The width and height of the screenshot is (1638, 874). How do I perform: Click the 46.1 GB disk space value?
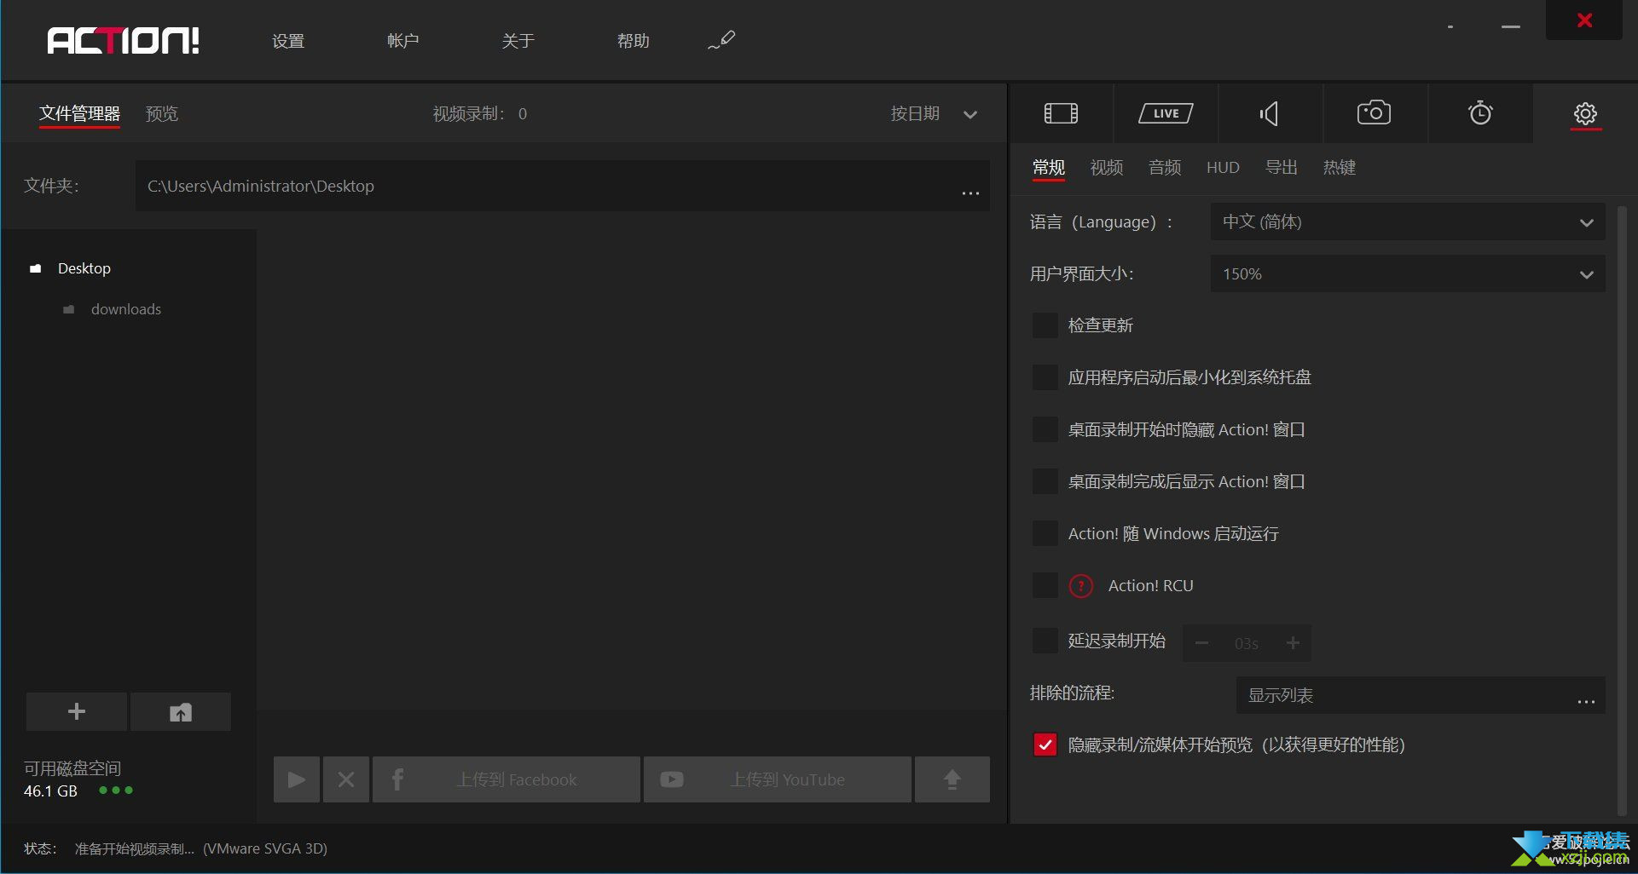click(50, 791)
